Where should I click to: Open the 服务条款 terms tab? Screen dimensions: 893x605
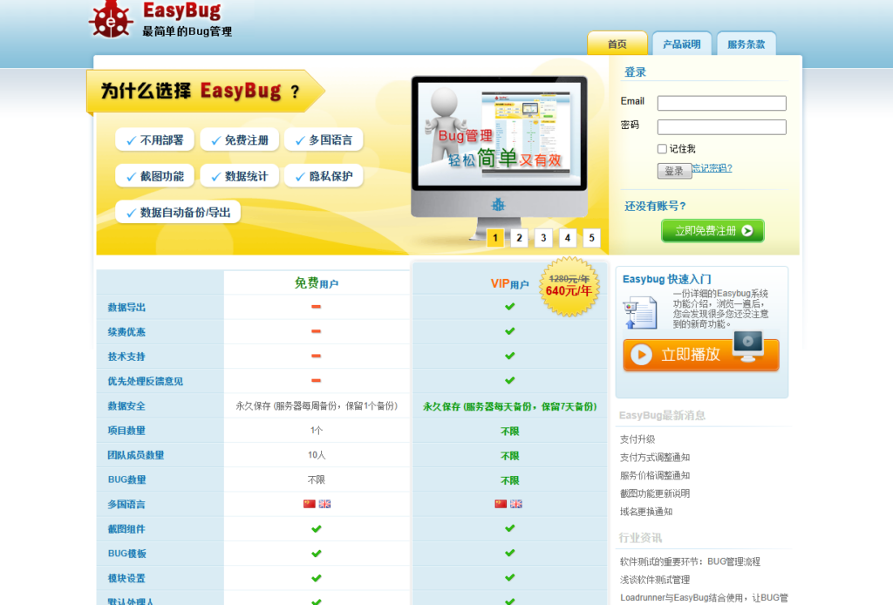click(x=746, y=44)
